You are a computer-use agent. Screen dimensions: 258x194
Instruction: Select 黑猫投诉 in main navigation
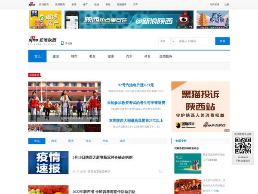(x=166, y=56)
